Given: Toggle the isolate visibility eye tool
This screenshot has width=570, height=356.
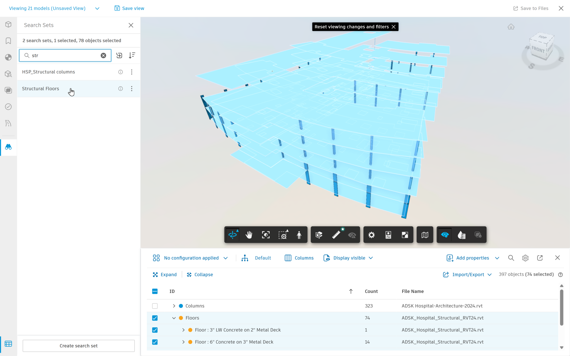Looking at the screenshot, I should pyautogui.click(x=445, y=235).
